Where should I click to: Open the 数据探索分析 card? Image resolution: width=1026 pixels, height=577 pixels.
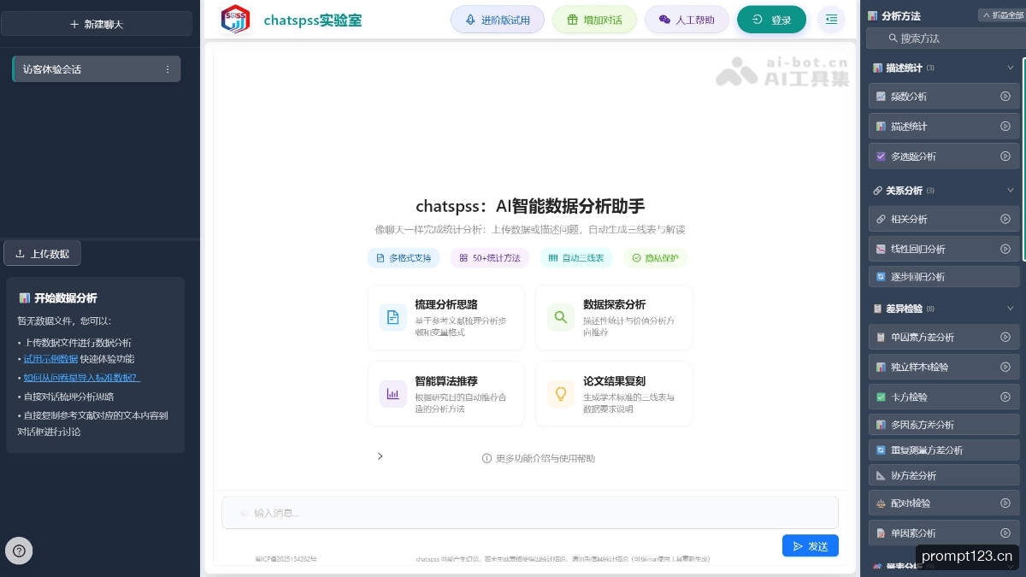coord(614,317)
